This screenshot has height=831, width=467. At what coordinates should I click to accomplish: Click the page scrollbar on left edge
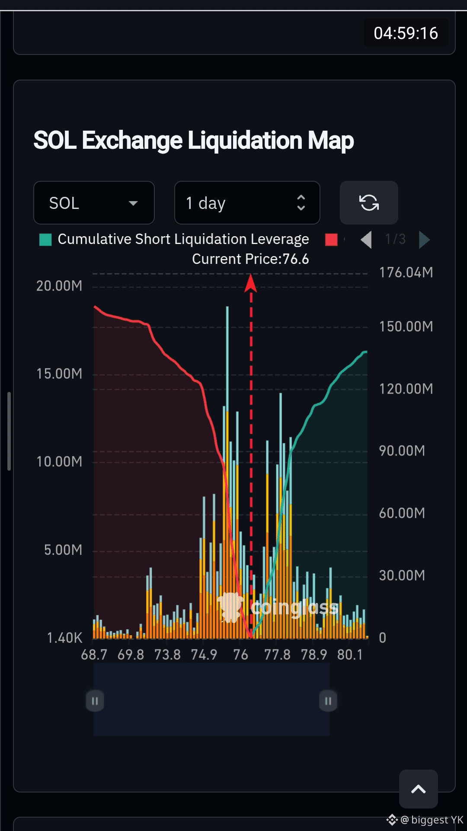pyautogui.click(x=9, y=431)
